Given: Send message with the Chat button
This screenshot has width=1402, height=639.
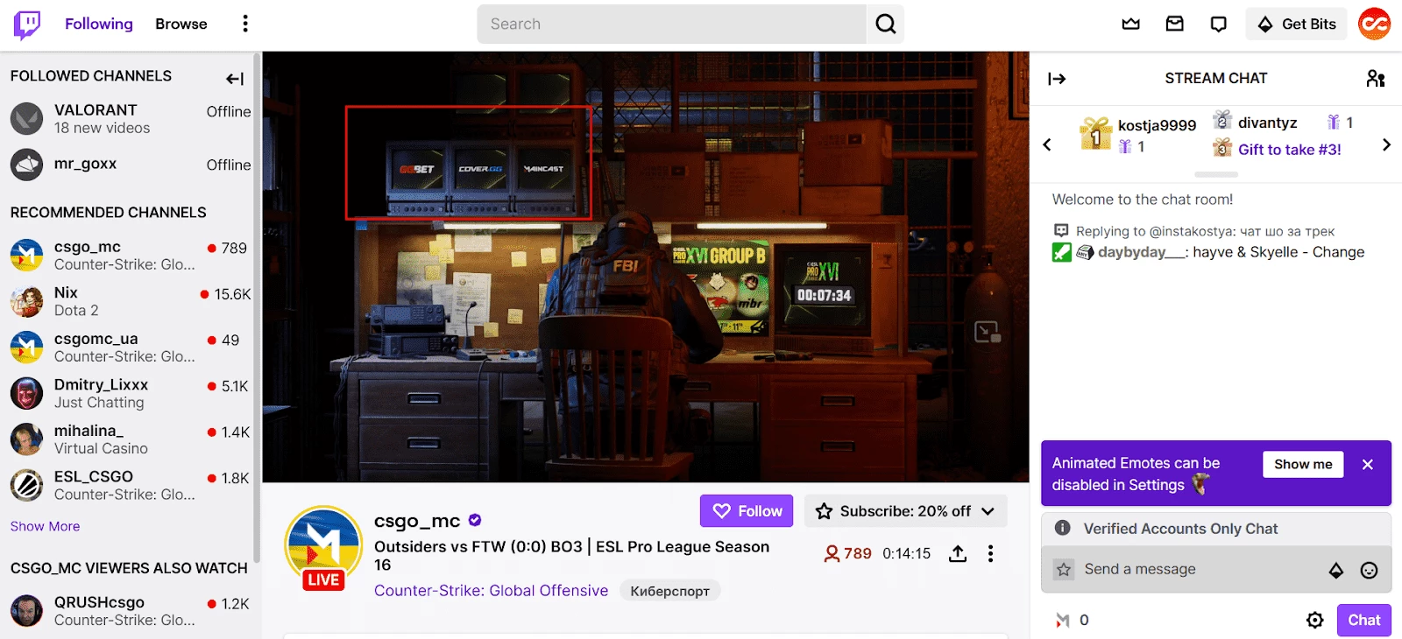Looking at the screenshot, I should point(1363,620).
